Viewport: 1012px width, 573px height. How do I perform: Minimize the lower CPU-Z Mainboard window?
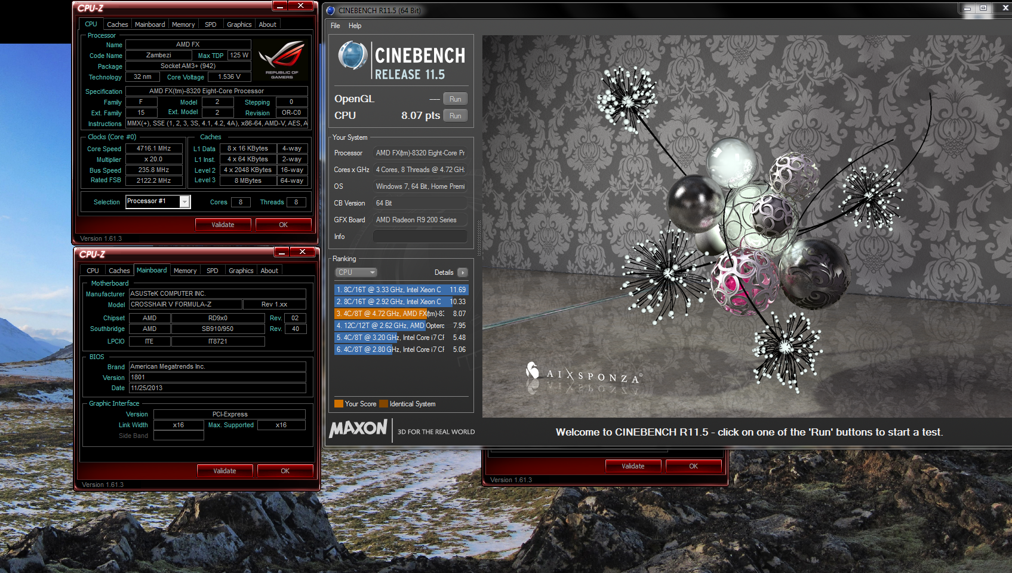click(x=281, y=252)
